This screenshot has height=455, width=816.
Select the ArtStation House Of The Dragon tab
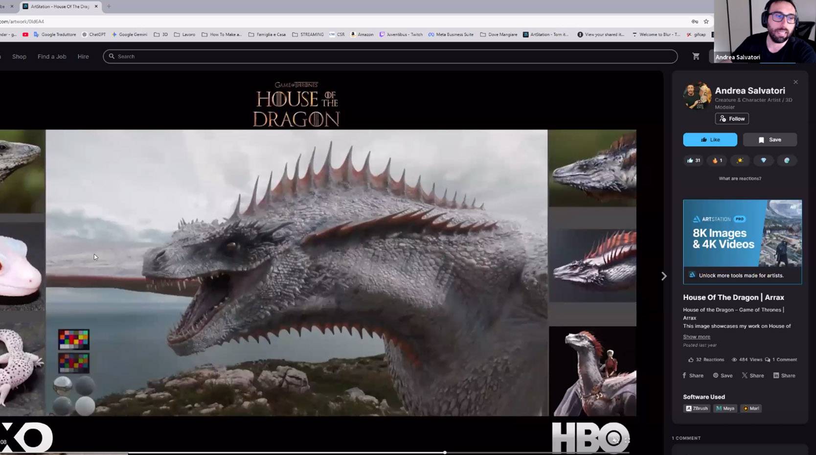[x=60, y=6]
